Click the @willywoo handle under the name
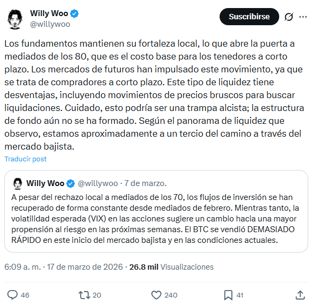Viewport: 320px width, 304px height. (50, 24)
